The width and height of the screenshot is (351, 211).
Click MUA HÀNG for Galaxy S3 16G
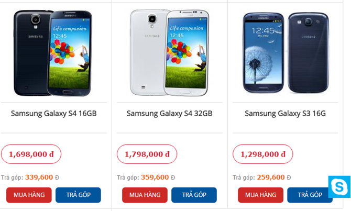(x=260, y=195)
